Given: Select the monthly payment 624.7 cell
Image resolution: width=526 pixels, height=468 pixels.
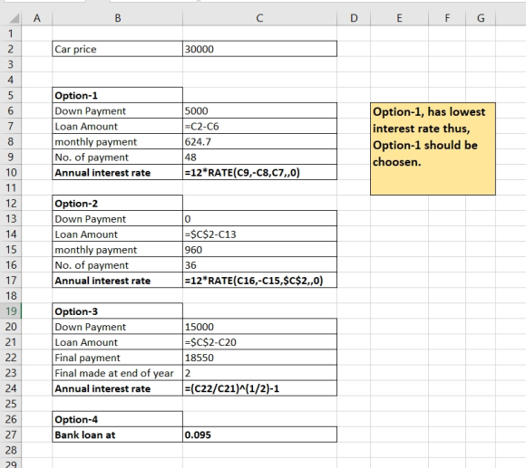Looking at the screenshot, I should point(259,141).
